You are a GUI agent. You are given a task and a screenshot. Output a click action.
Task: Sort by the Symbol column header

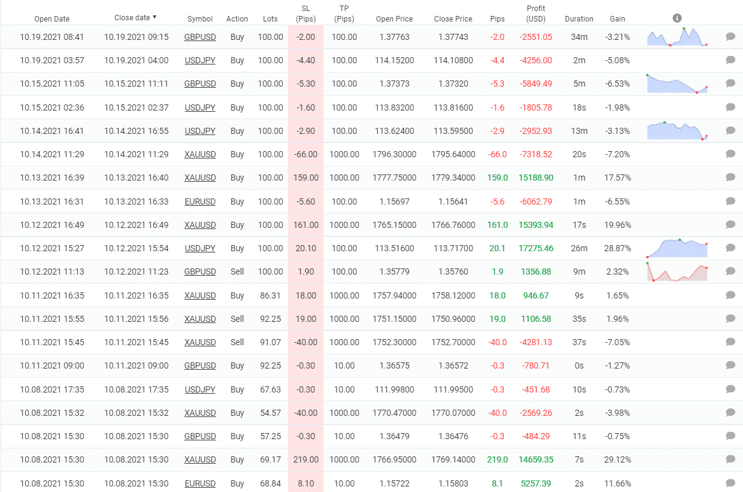[x=200, y=18]
